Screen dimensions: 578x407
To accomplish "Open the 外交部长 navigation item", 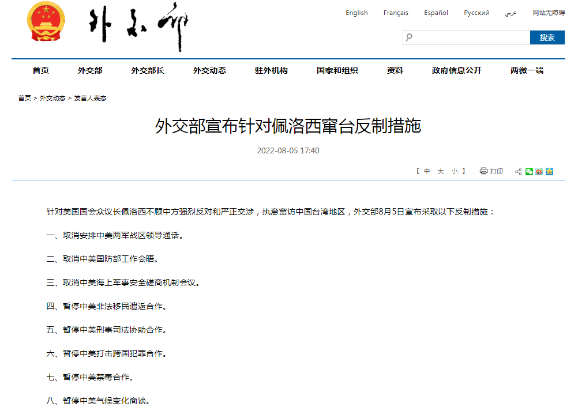I will 148,70.
